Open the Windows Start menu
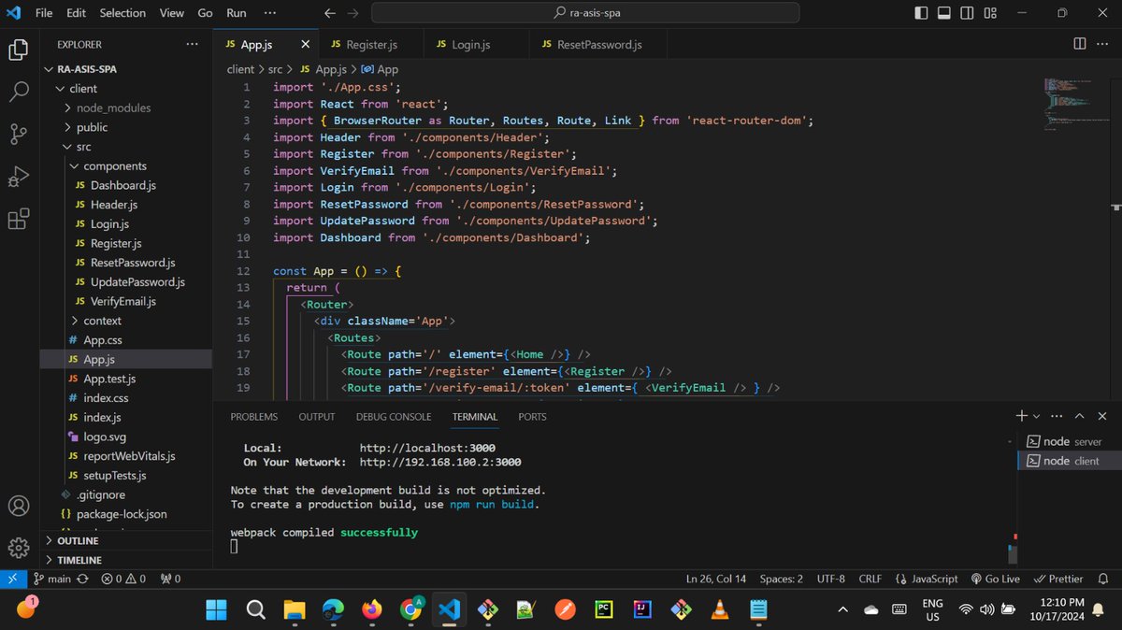The image size is (1122, 630). click(x=216, y=609)
